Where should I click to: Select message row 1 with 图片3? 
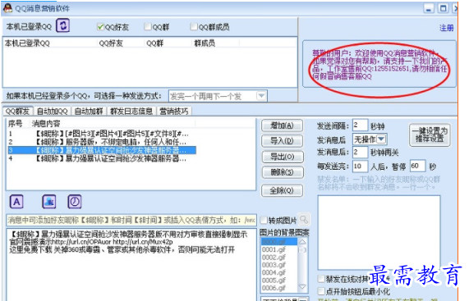tap(102, 134)
